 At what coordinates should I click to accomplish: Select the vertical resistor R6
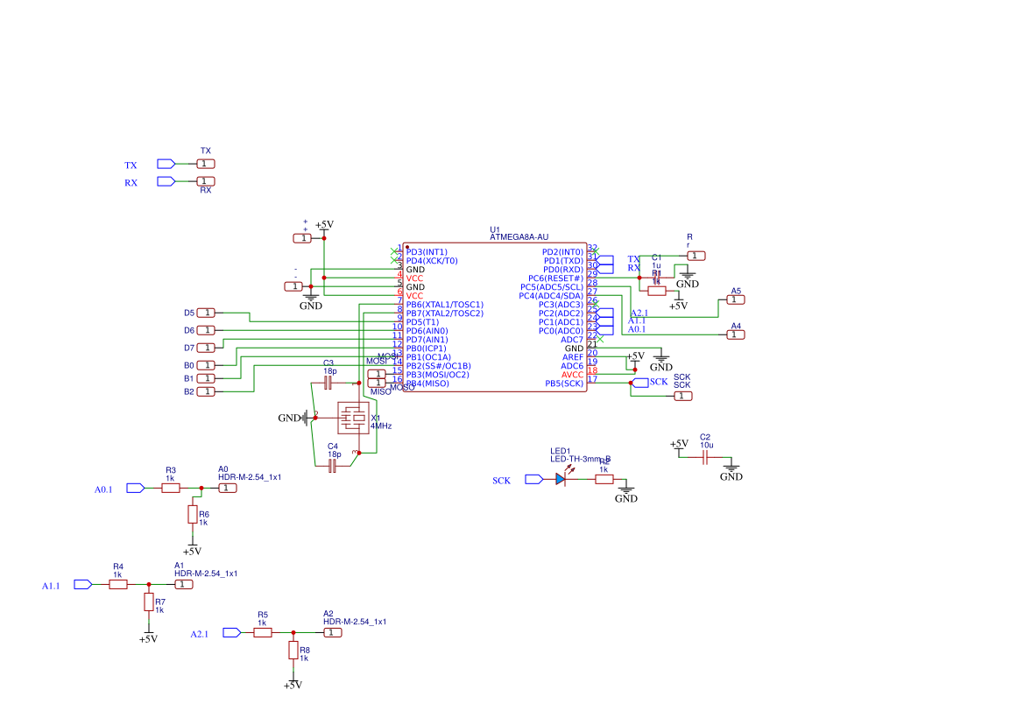(x=193, y=514)
